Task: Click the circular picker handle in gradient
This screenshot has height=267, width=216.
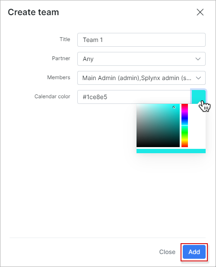Action: tap(174, 107)
